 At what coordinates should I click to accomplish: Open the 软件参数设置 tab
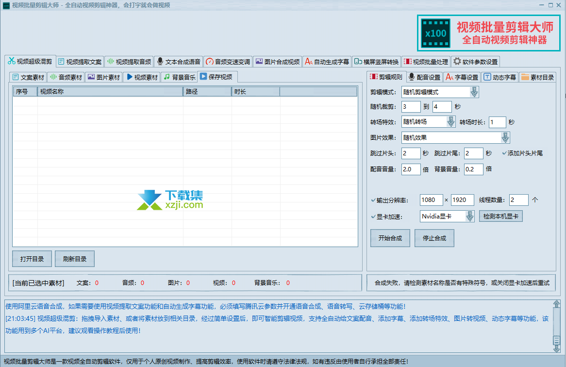tap(476, 62)
